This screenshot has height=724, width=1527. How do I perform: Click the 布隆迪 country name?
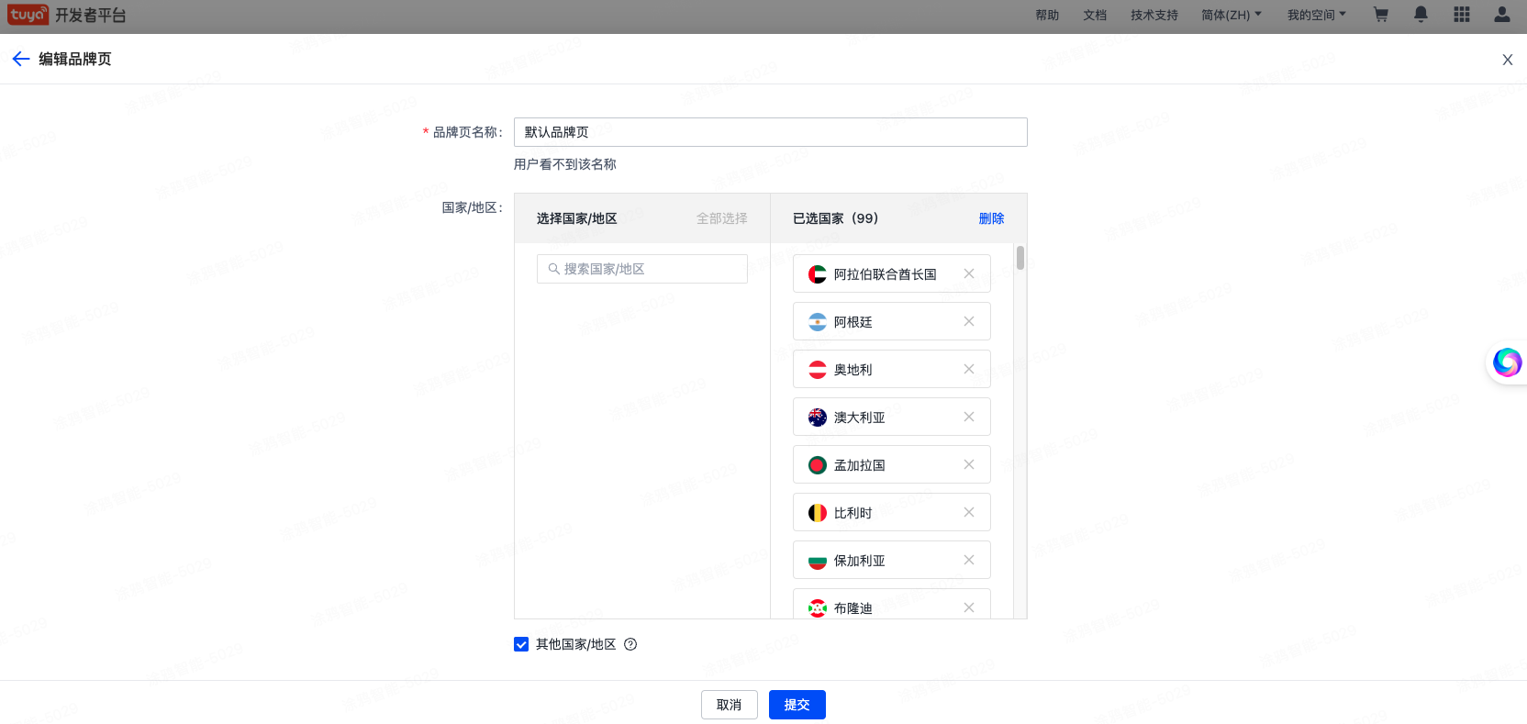pos(853,608)
